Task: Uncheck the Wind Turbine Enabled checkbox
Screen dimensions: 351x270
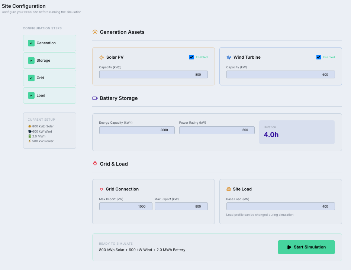Action: click(319, 57)
